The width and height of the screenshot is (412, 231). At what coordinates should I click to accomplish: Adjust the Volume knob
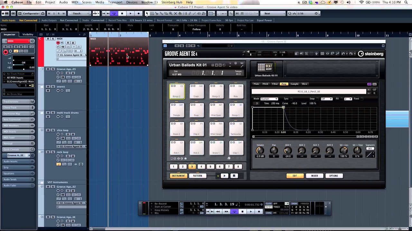(x=260, y=150)
